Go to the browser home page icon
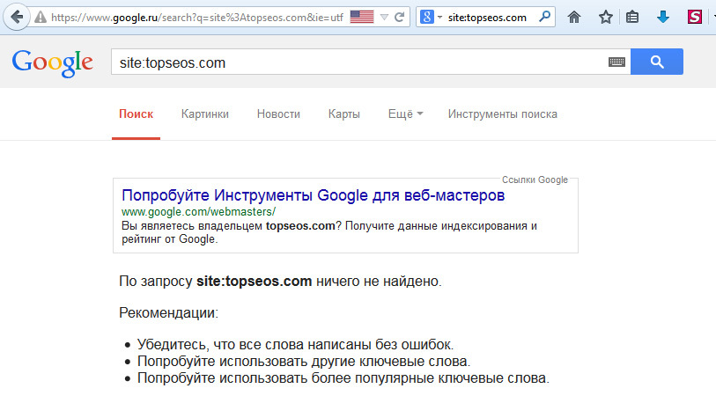Image resolution: width=716 pixels, height=403 pixels. click(x=574, y=18)
